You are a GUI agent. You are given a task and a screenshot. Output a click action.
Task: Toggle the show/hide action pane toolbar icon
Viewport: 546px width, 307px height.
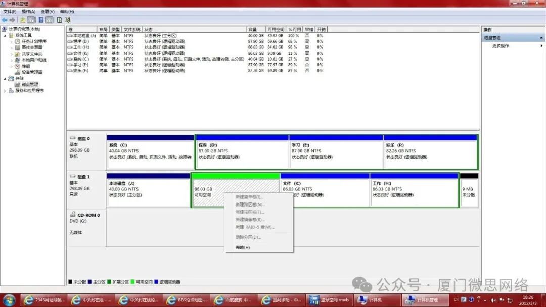(50, 20)
